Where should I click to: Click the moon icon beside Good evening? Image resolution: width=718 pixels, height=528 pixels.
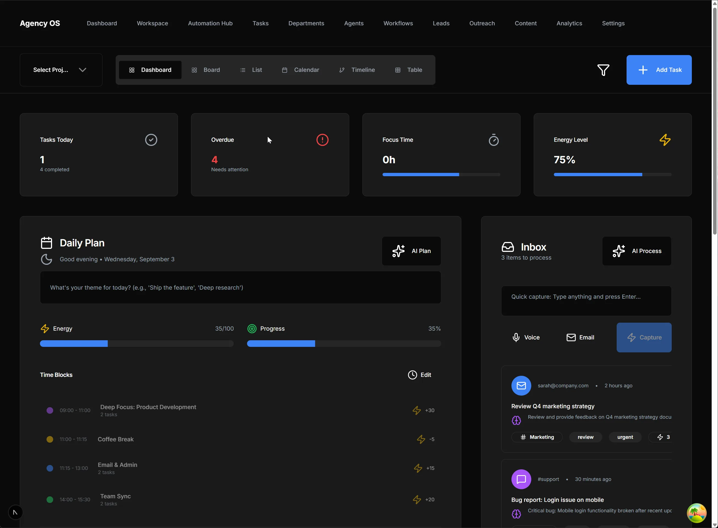click(46, 259)
